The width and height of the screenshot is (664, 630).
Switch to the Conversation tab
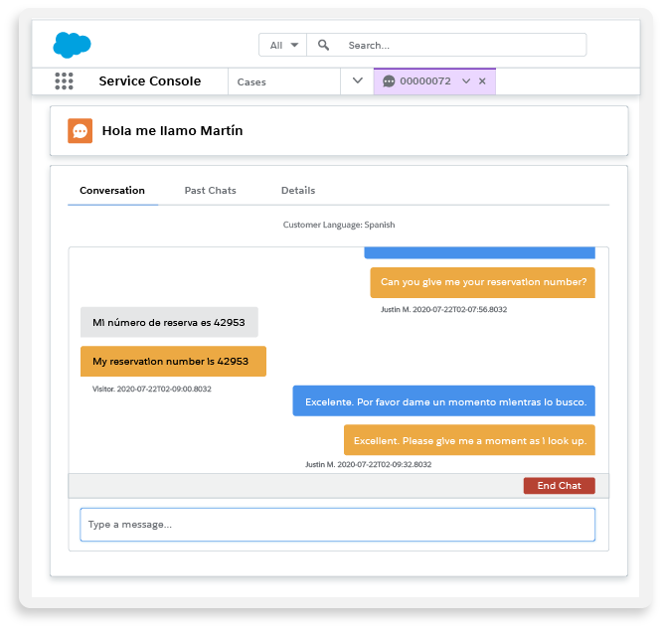pyautogui.click(x=112, y=190)
